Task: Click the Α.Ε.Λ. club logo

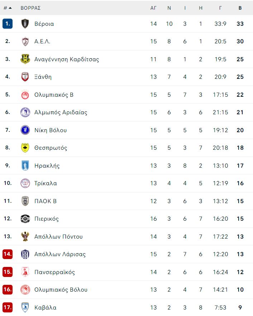Action: (25, 41)
